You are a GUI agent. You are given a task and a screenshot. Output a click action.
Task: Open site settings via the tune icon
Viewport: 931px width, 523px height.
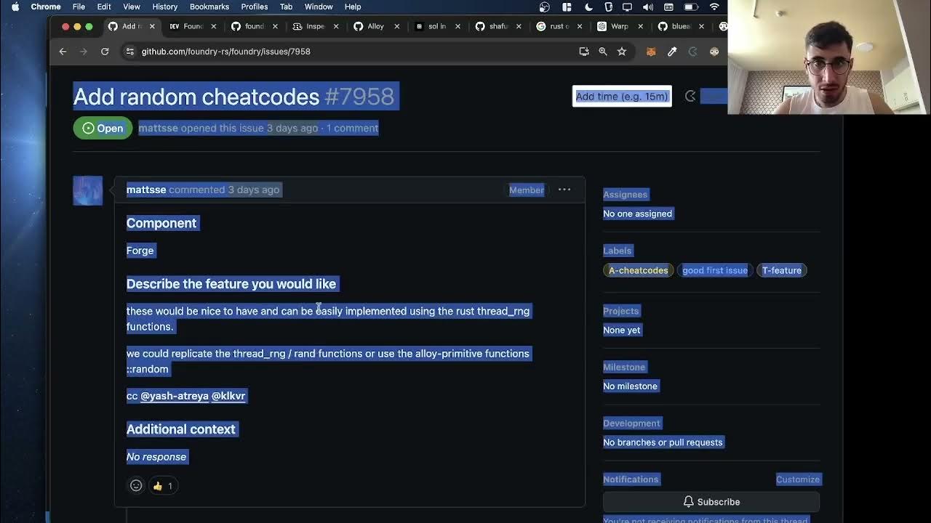coord(129,52)
